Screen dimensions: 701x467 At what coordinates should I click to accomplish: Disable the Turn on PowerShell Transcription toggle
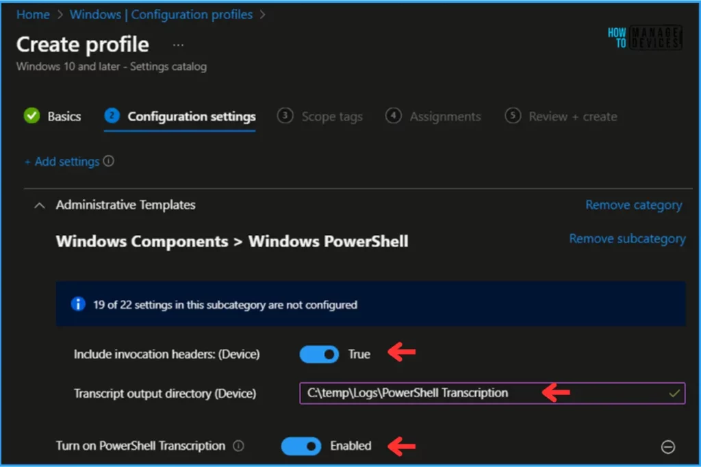pyautogui.click(x=301, y=446)
